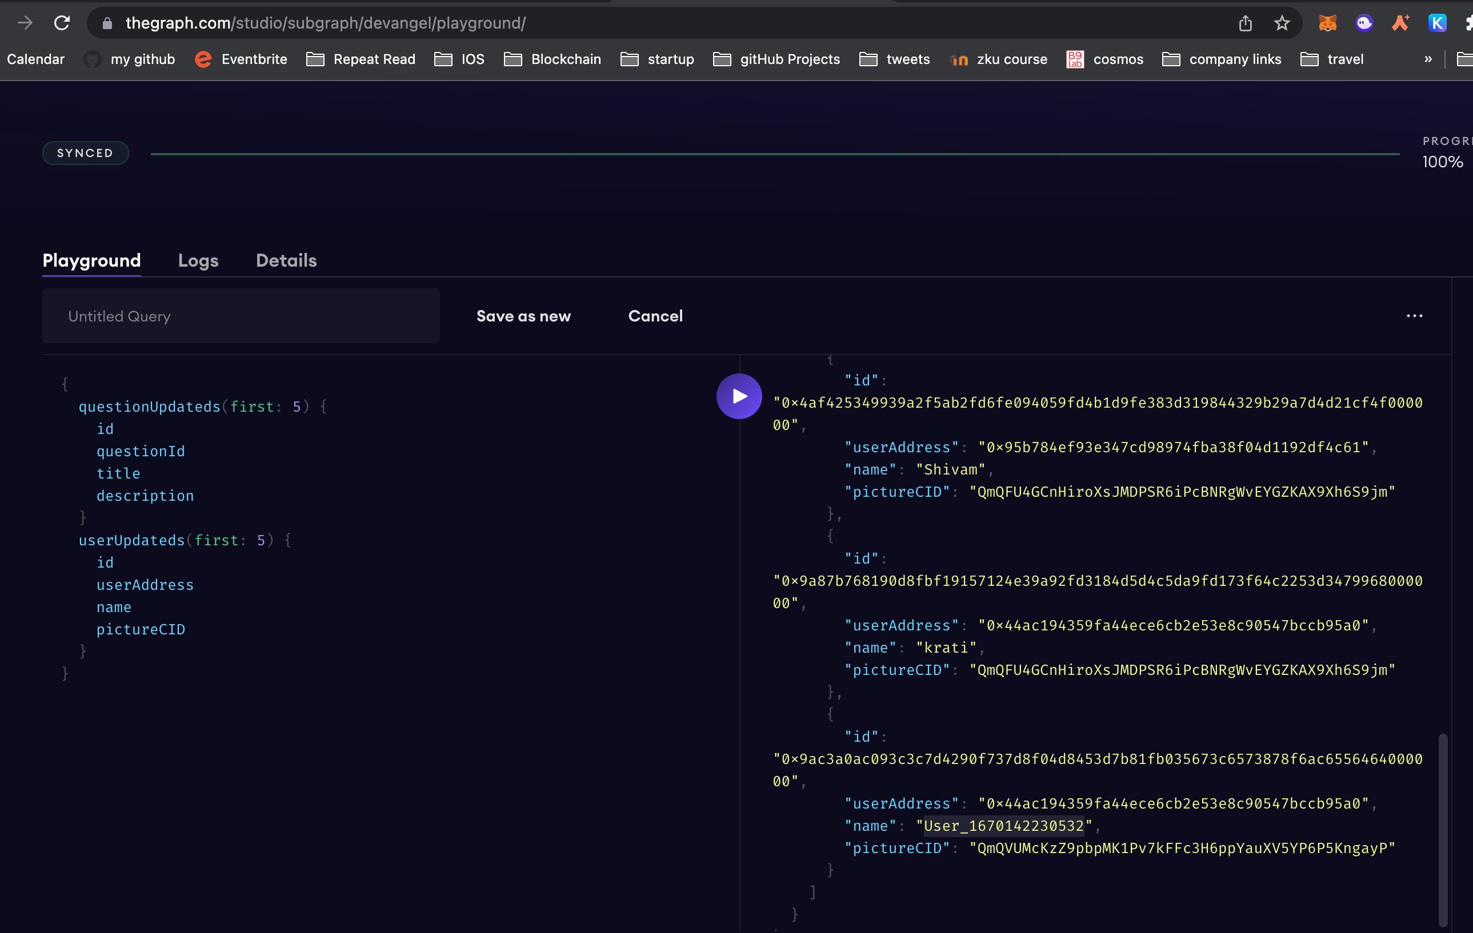This screenshot has width=1473, height=933.
Task: Click the id value starting 0x9ac3a0
Action: [x=1098, y=770]
